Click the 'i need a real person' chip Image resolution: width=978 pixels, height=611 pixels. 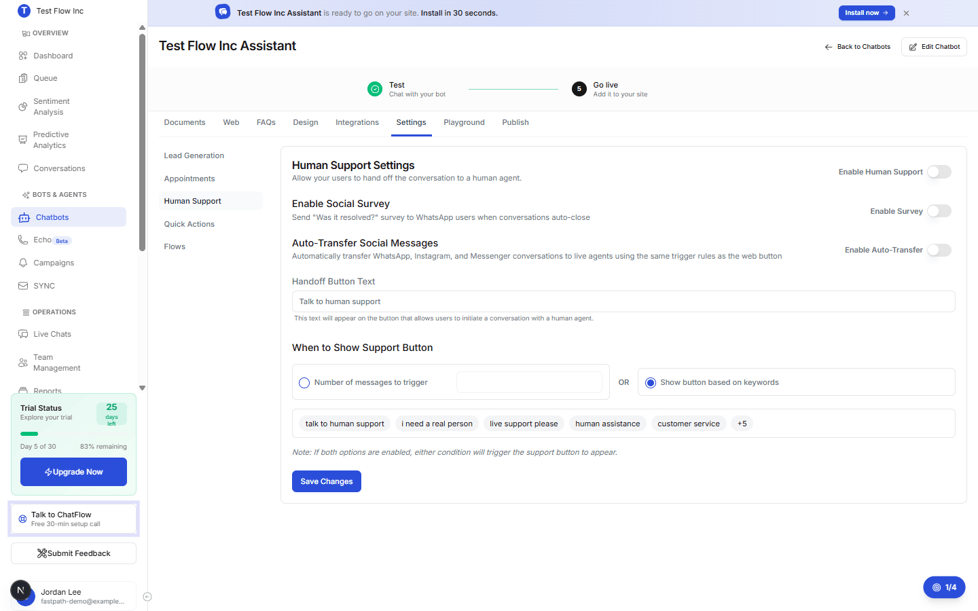437,424
